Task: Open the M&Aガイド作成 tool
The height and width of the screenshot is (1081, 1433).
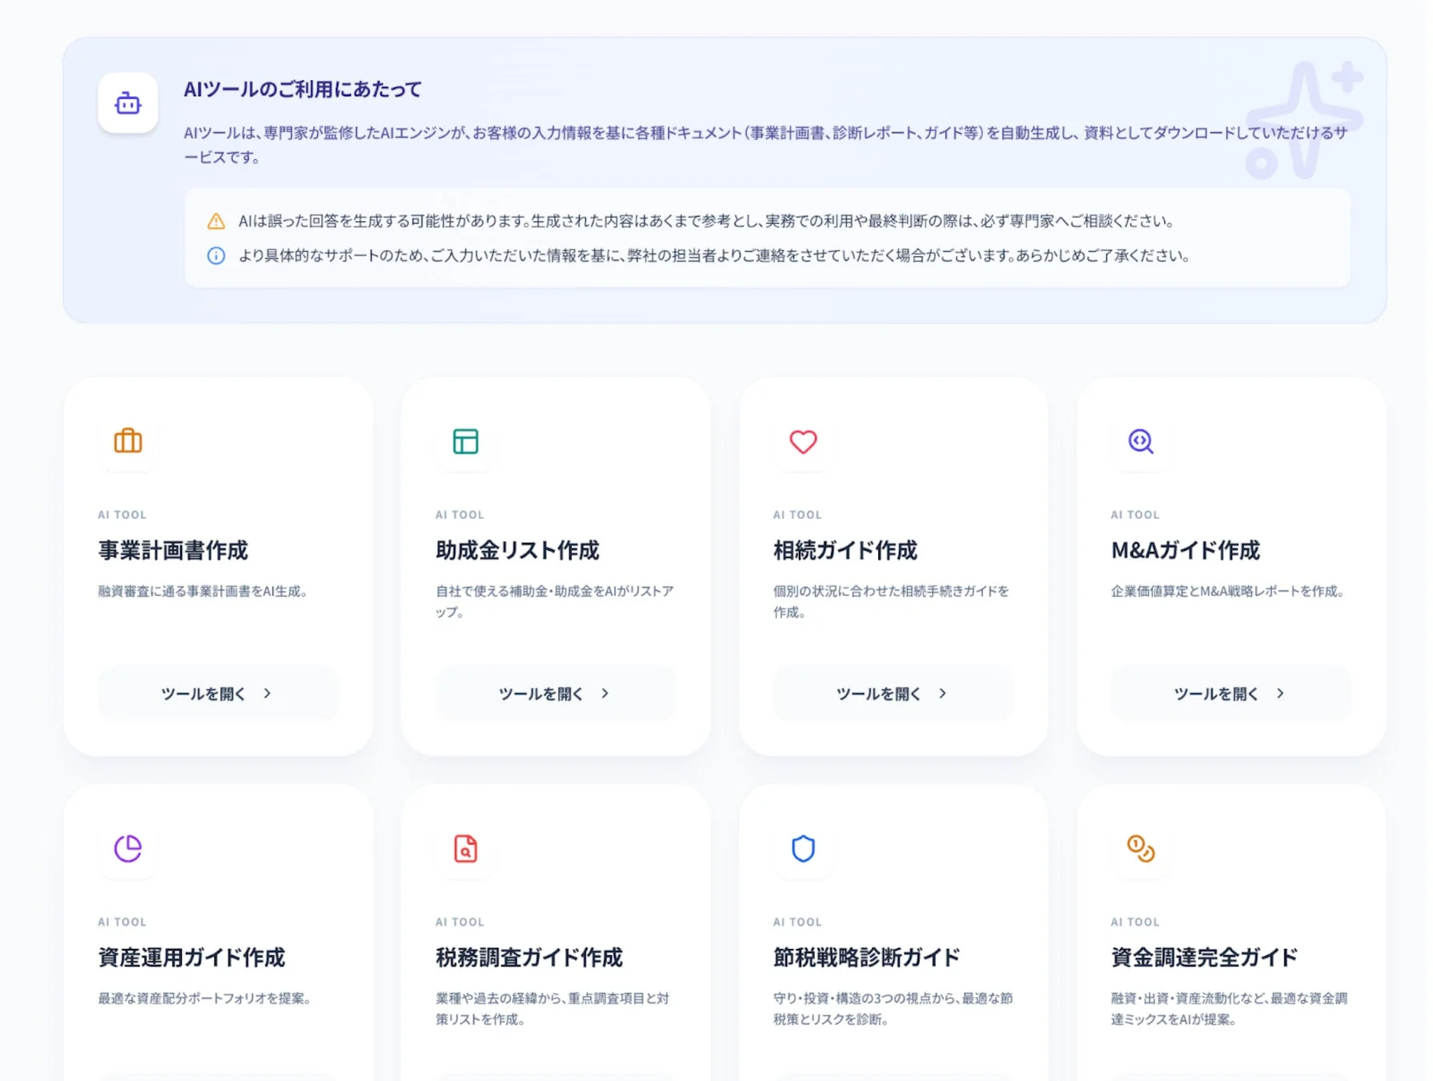Action: (1230, 693)
